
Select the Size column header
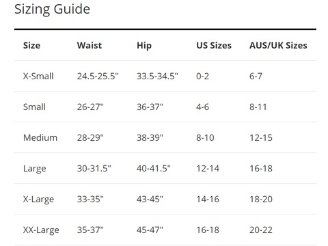tap(31, 45)
